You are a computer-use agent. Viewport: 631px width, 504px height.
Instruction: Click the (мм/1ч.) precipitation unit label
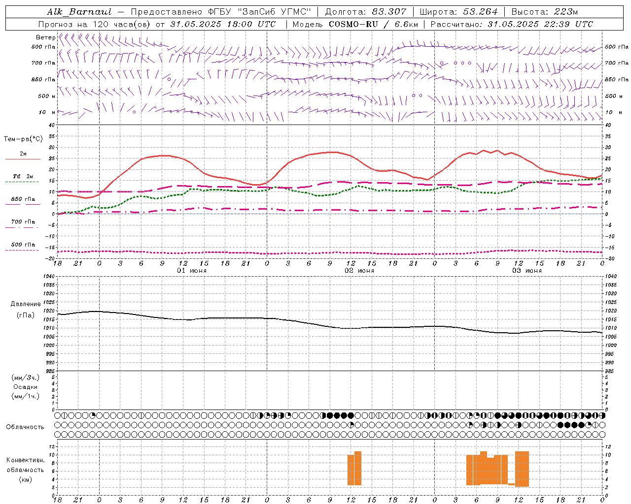click(x=26, y=396)
